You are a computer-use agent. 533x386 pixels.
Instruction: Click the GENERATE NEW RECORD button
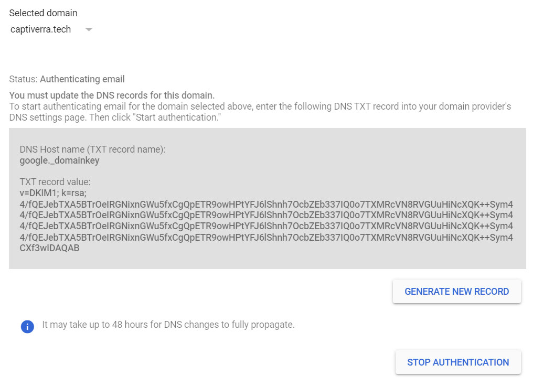pyautogui.click(x=456, y=292)
